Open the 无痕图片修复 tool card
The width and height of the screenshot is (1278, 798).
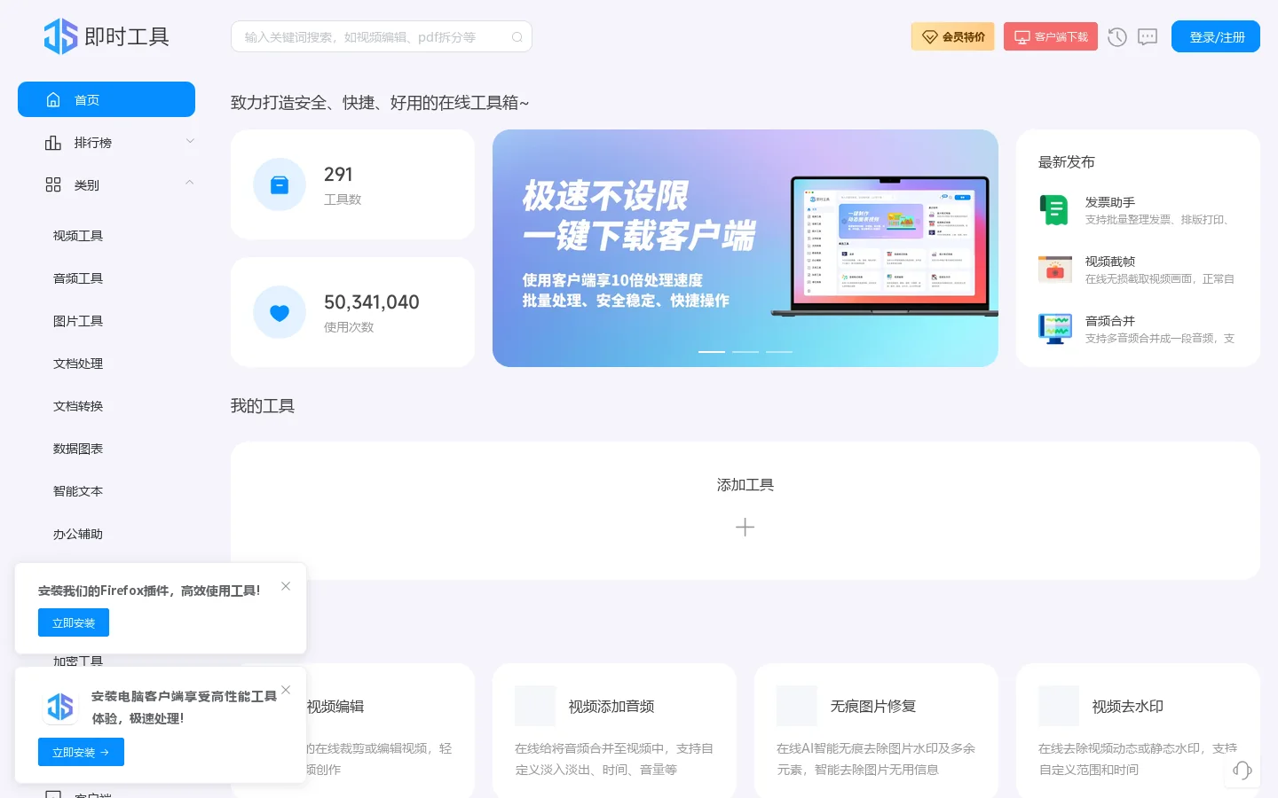876,731
